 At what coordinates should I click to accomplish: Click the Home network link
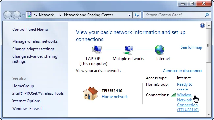tap(115, 97)
